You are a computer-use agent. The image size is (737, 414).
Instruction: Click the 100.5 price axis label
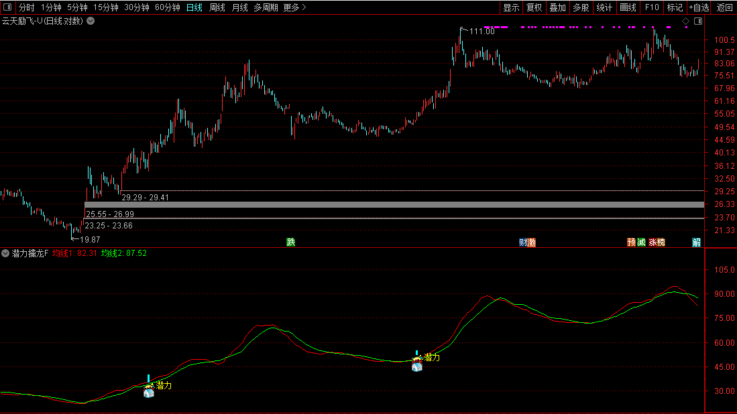pyautogui.click(x=724, y=40)
